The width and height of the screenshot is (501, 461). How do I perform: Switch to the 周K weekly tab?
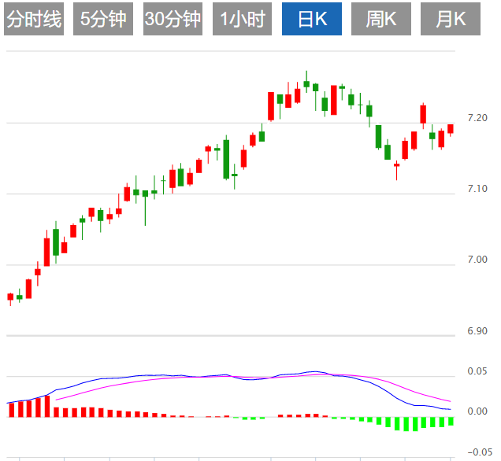381,20
